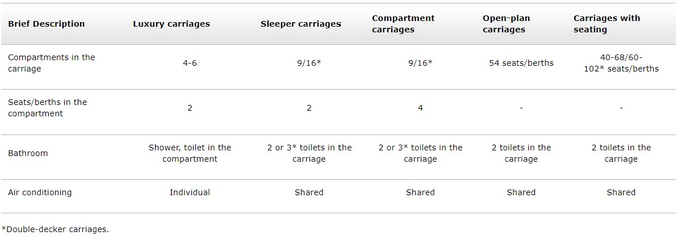Click the 9/16* cell under Sleeper carriages
677x244 pixels.
click(x=309, y=63)
